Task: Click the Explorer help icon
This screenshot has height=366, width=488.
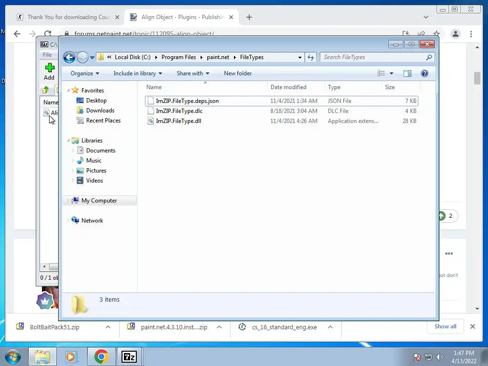Action: (x=425, y=73)
